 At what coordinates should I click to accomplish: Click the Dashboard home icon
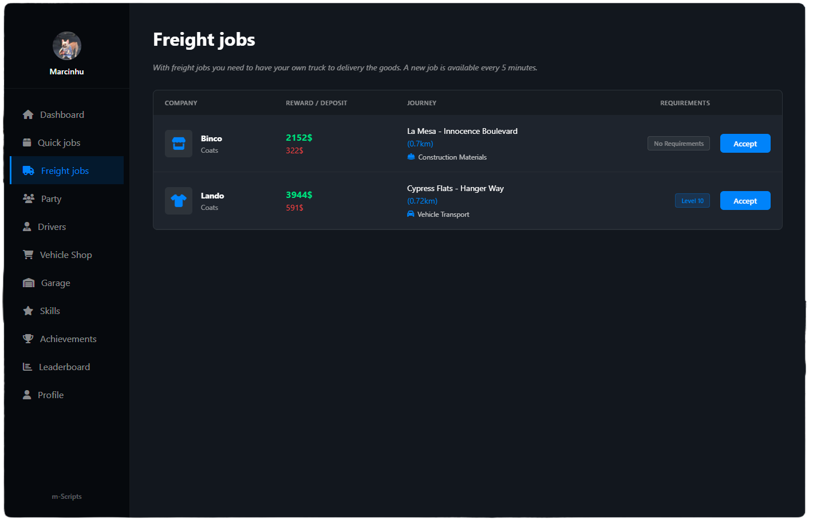tap(28, 114)
